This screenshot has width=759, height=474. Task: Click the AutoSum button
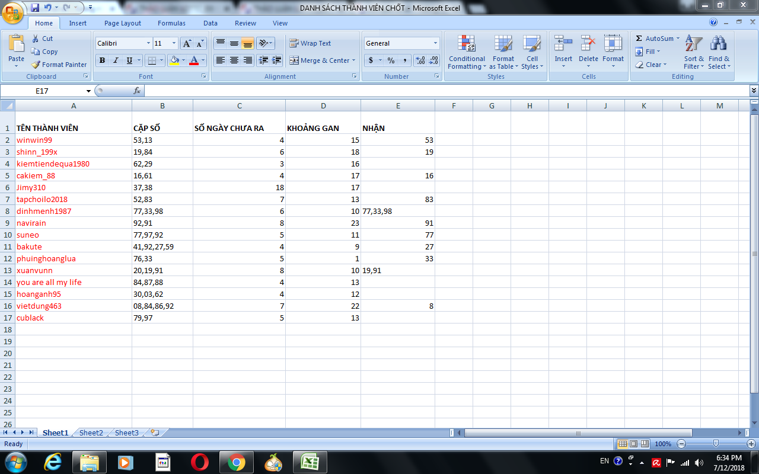pyautogui.click(x=654, y=39)
